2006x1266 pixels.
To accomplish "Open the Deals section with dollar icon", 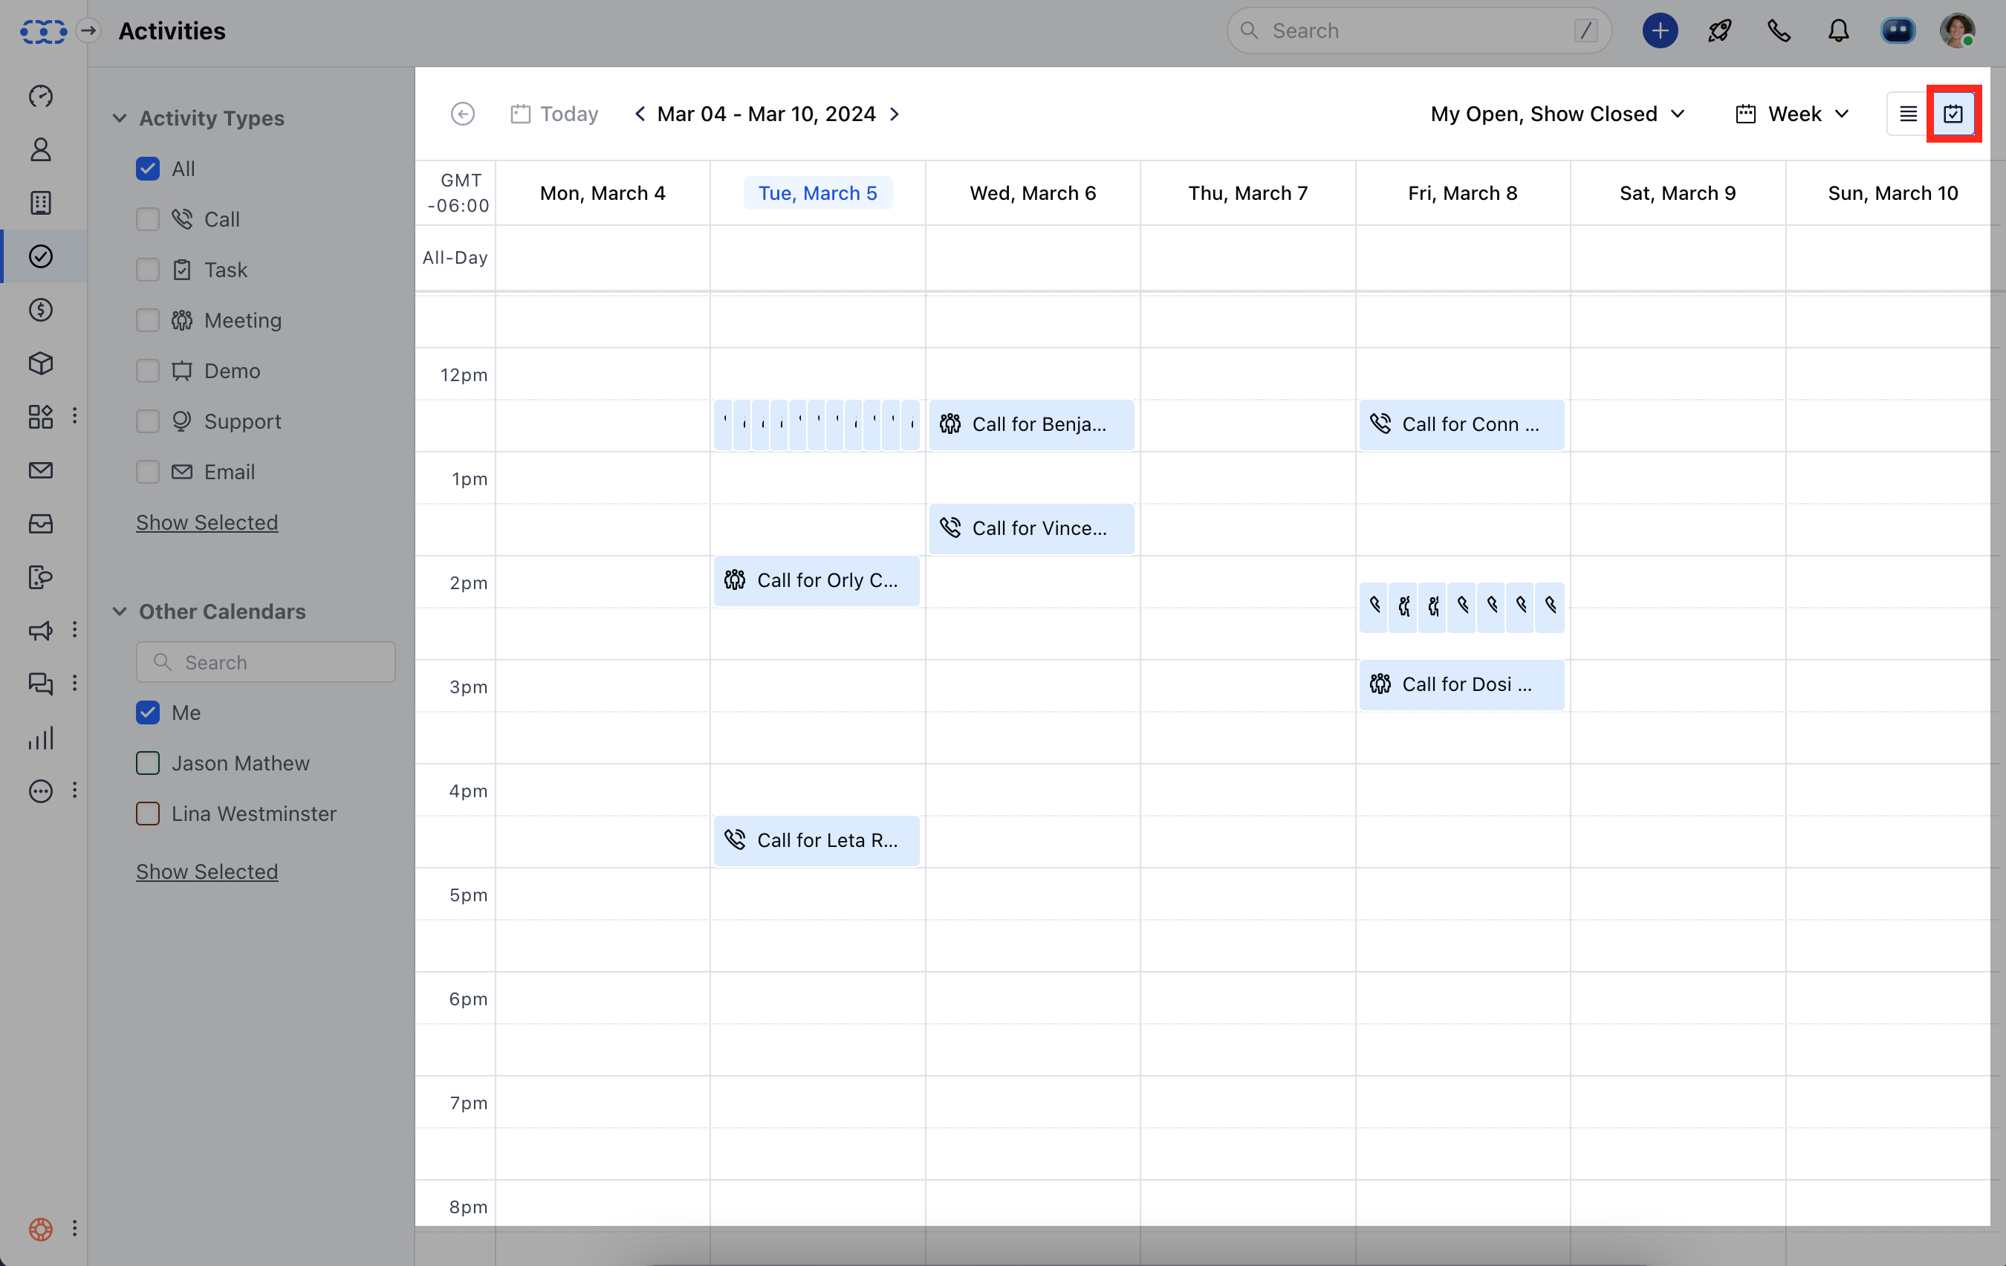I will click(x=41, y=310).
